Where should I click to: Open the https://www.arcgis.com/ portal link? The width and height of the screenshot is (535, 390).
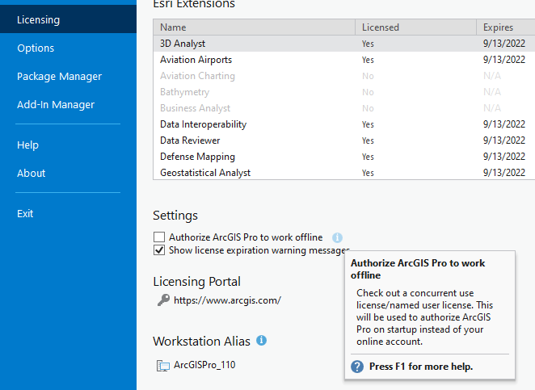[x=227, y=300]
